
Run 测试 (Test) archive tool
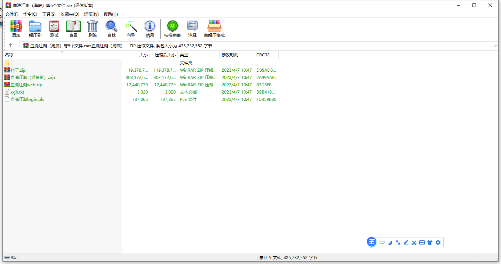click(54, 29)
